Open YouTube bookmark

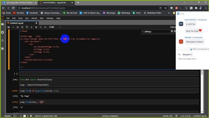pyautogui.click(x=18, y=13)
